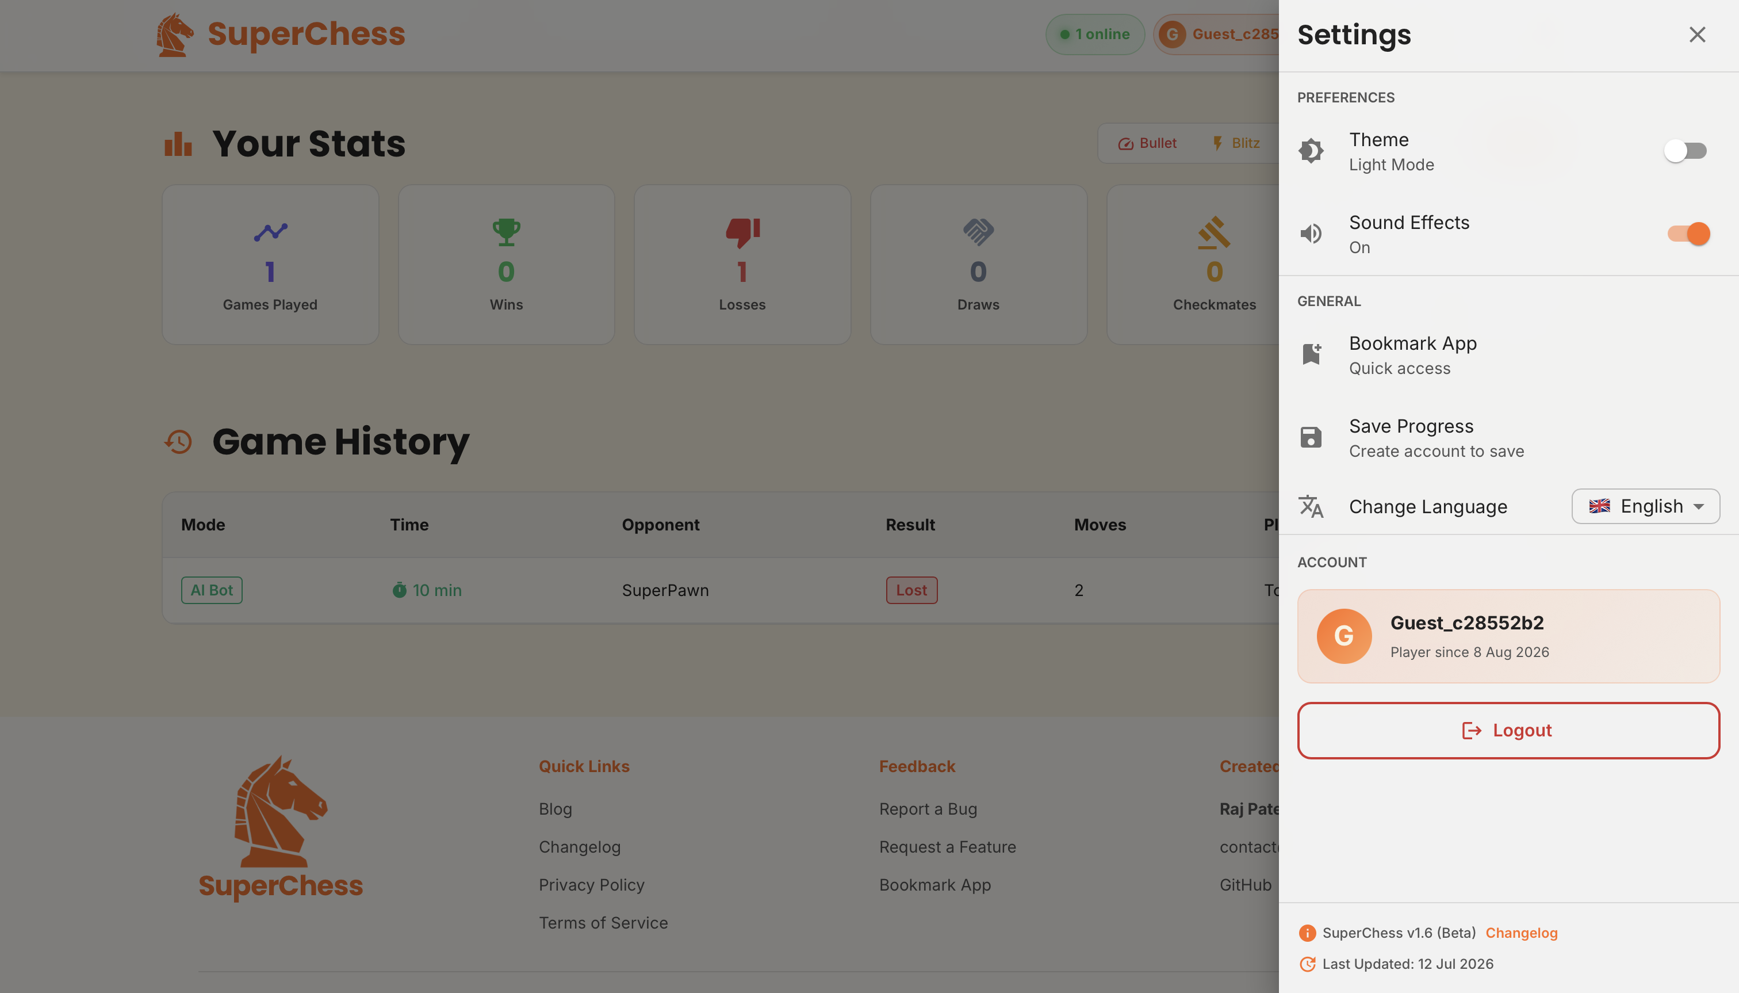Click the stopwatch icon next to 10 min

(400, 590)
